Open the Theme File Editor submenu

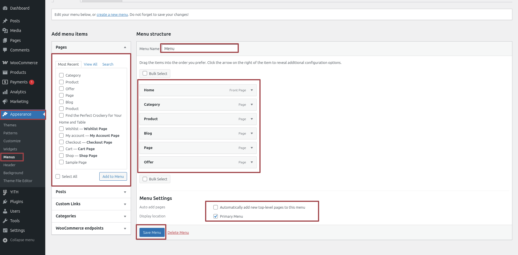[18, 181]
